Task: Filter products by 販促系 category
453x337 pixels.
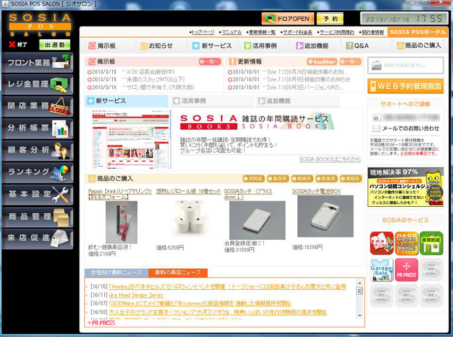Action: pos(277,178)
